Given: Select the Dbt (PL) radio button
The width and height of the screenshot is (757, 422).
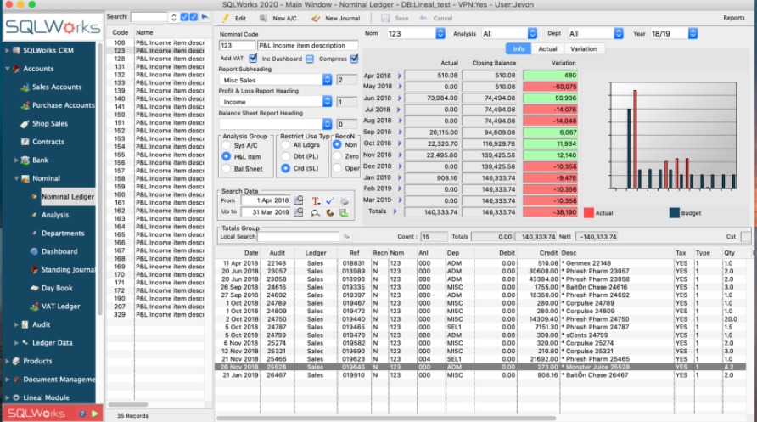Looking at the screenshot, I should pos(285,156).
